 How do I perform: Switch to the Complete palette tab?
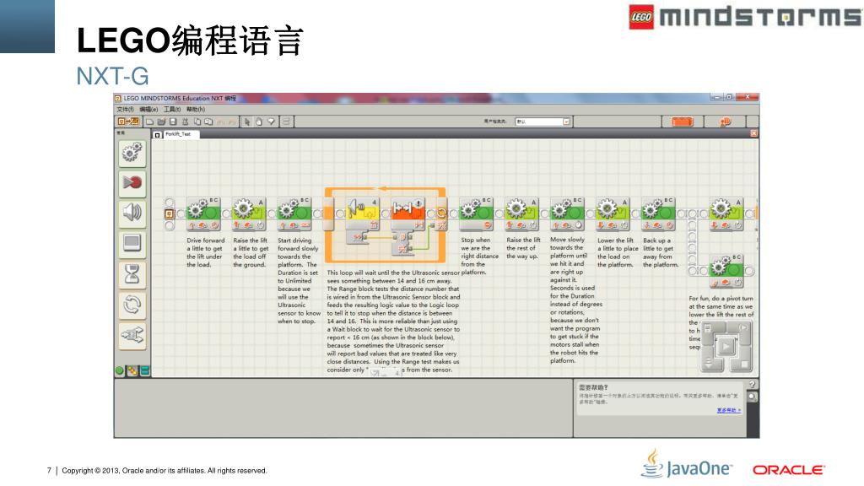click(x=132, y=371)
